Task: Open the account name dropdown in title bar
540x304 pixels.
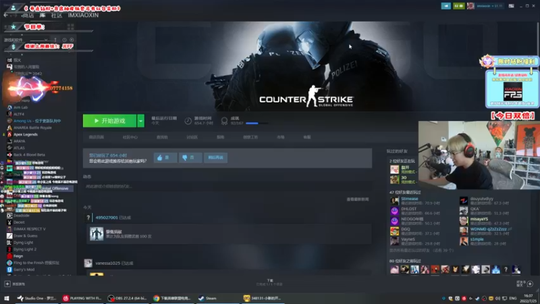Action: [x=490, y=6]
